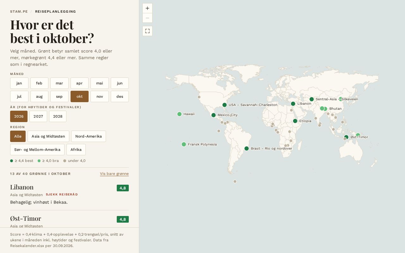The width and height of the screenshot is (405, 253).
Task: Zoom in on the map
Action: pyautogui.click(x=147, y=8)
